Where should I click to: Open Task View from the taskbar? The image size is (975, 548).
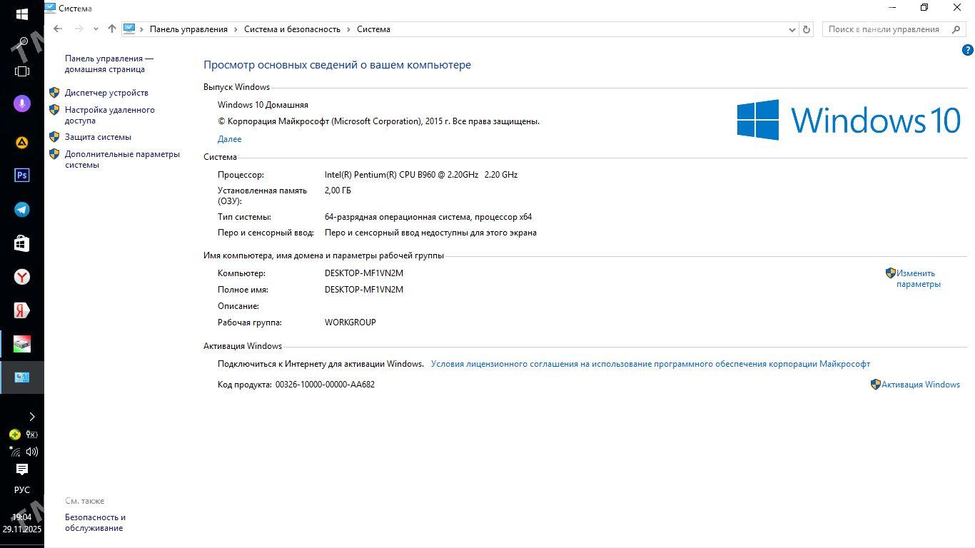21,71
